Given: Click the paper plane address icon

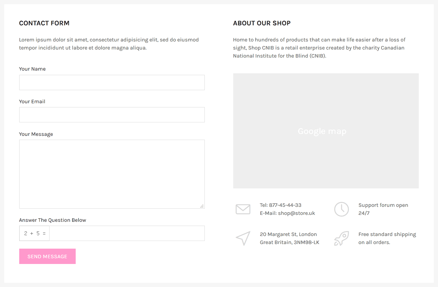Looking at the screenshot, I should 243,238.
